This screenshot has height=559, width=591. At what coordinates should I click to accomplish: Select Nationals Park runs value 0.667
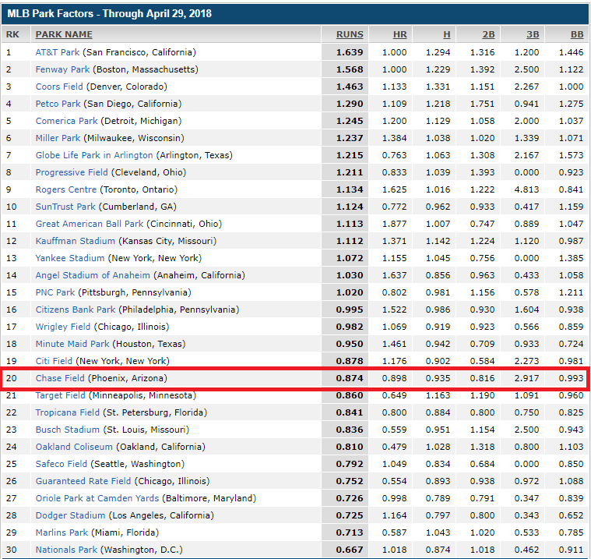click(350, 550)
